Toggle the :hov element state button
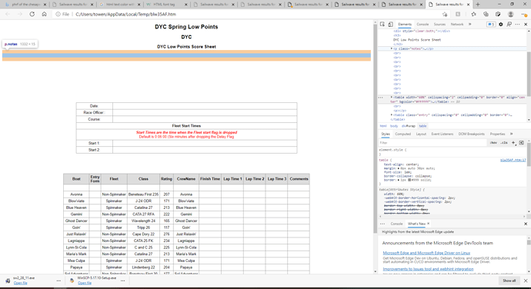This screenshot has height=289, width=531. click(x=493, y=143)
